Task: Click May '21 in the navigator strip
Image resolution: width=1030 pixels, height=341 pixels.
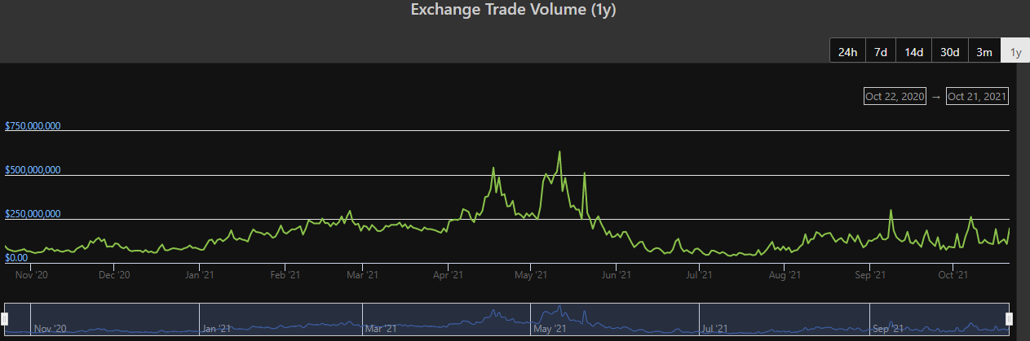Action: pyautogui.click(x=550, y=329)
